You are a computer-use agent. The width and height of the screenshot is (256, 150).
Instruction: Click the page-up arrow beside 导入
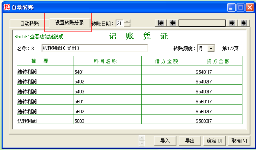tap(142, 138)
